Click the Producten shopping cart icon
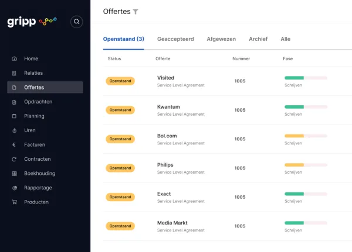 coord(14,202)
